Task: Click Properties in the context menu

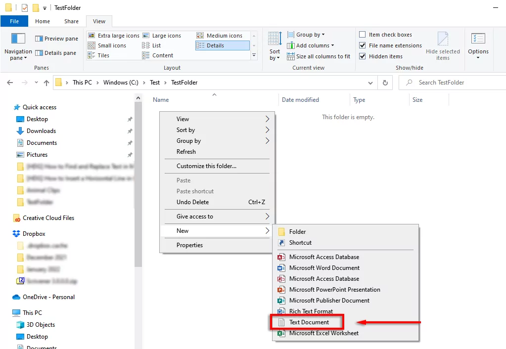Action: coord(217,245)
